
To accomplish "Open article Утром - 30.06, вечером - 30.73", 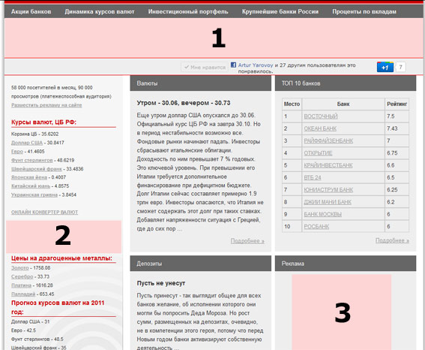I will point(184,103).
